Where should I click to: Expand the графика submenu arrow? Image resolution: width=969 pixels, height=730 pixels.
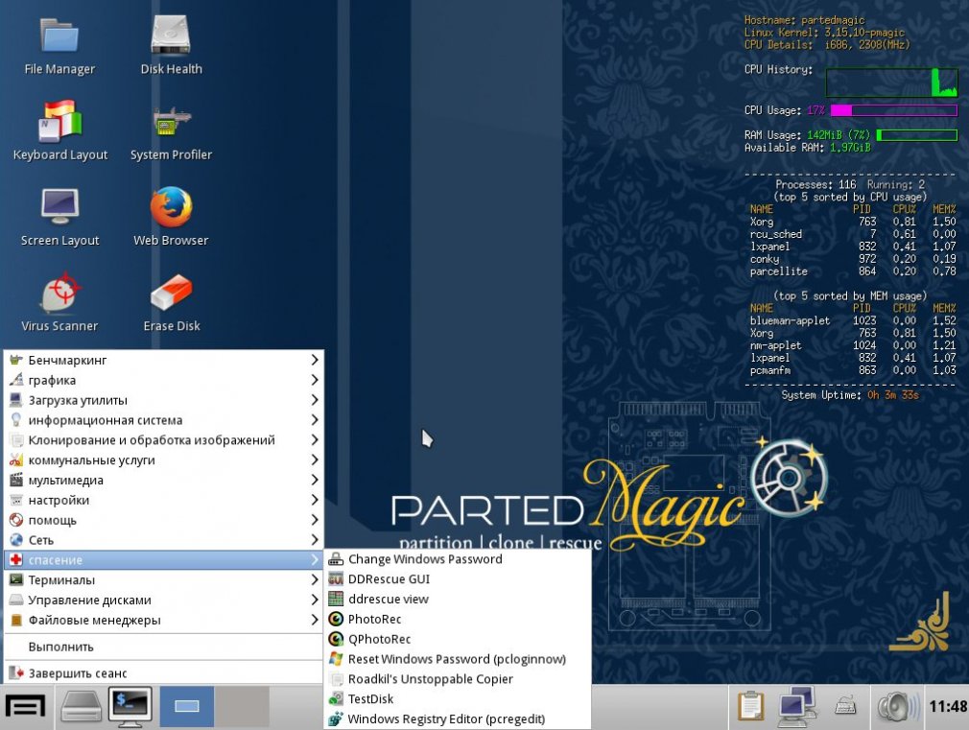(315, 380)
